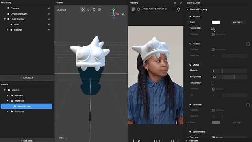The image size is (252, 142).
Task: Open the Head Turned (Person 1) dropdown
Action: click(x=158, y=9)
